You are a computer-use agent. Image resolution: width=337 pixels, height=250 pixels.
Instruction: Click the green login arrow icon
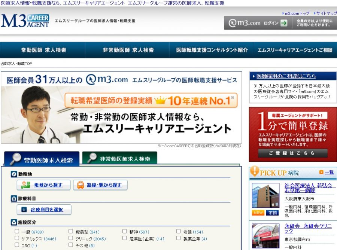tap(284, 23)
